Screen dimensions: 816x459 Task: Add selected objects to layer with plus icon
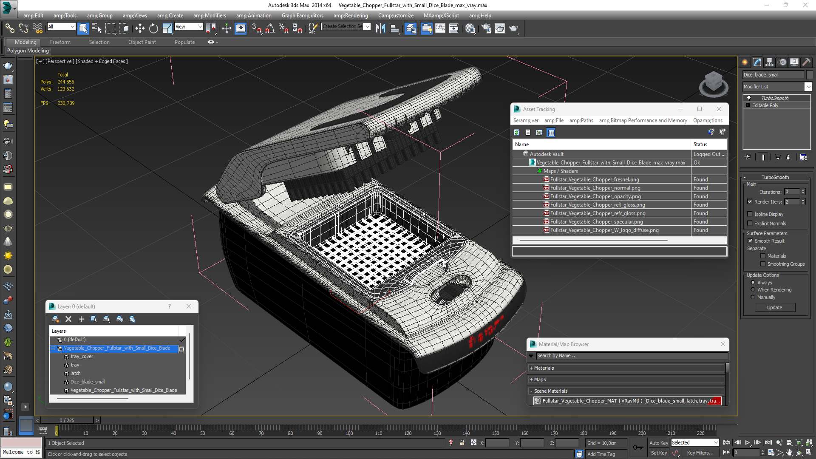coord(81,319)
